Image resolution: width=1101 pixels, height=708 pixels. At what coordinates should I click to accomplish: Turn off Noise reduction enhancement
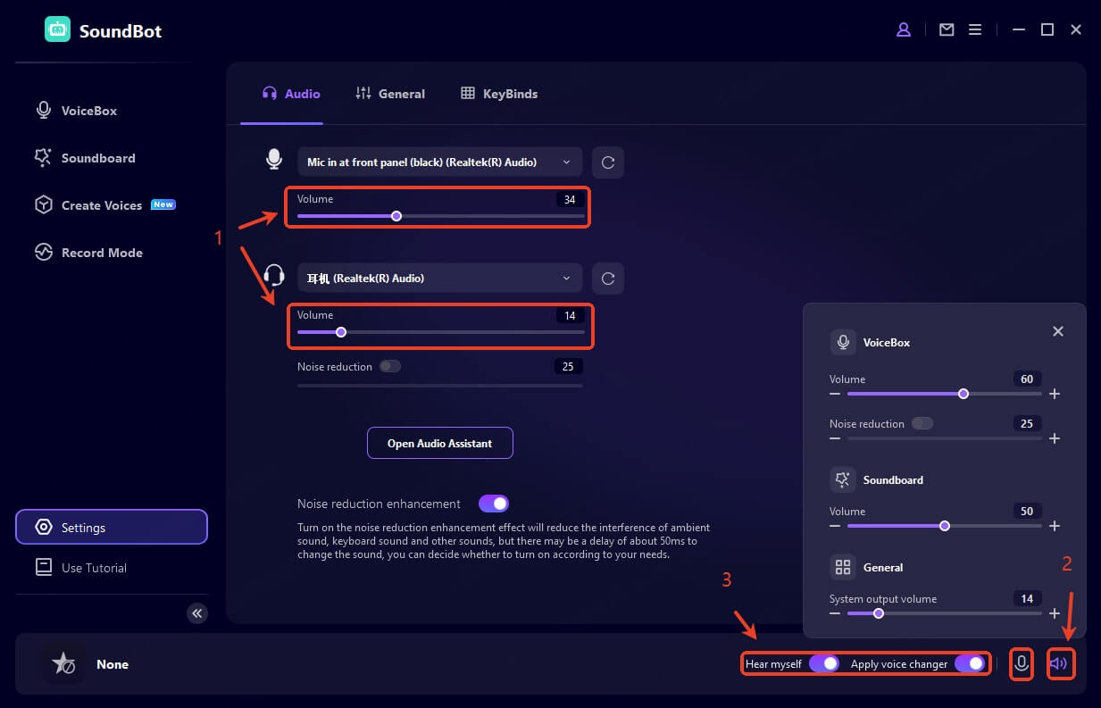pos(494,504)
